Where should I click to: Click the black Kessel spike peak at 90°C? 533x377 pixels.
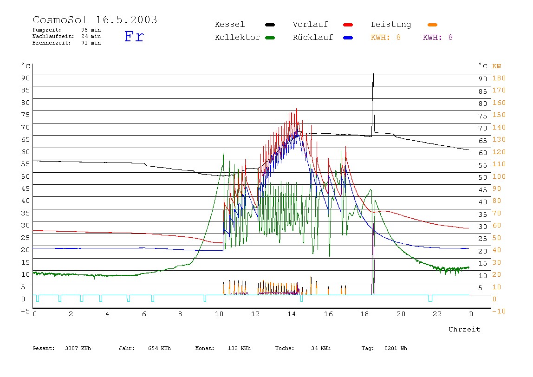(373, 75)
